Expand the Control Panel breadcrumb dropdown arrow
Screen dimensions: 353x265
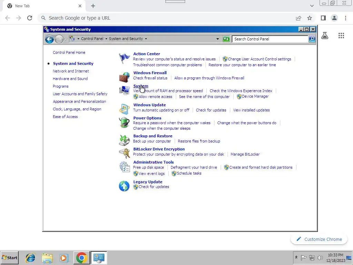(x=106, y=39)
